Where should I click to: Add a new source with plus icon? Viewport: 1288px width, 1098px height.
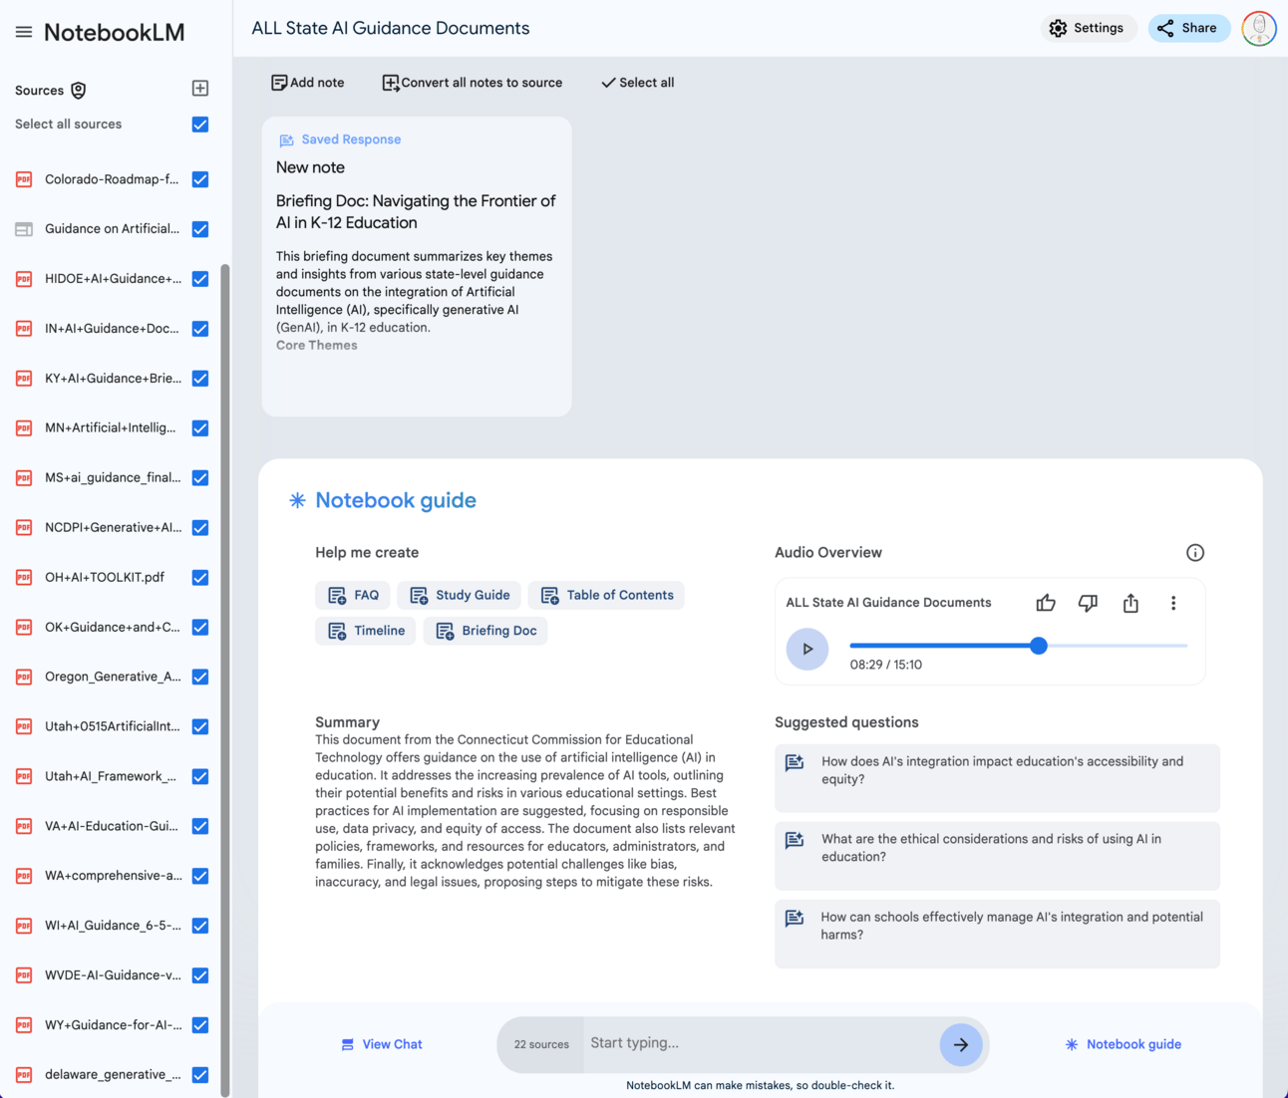coord(200,89)
